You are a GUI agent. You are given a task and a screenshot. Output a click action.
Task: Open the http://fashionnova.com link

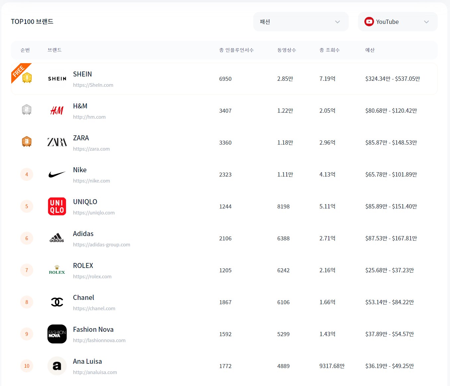pyautogui.click(x=99, y=340)
